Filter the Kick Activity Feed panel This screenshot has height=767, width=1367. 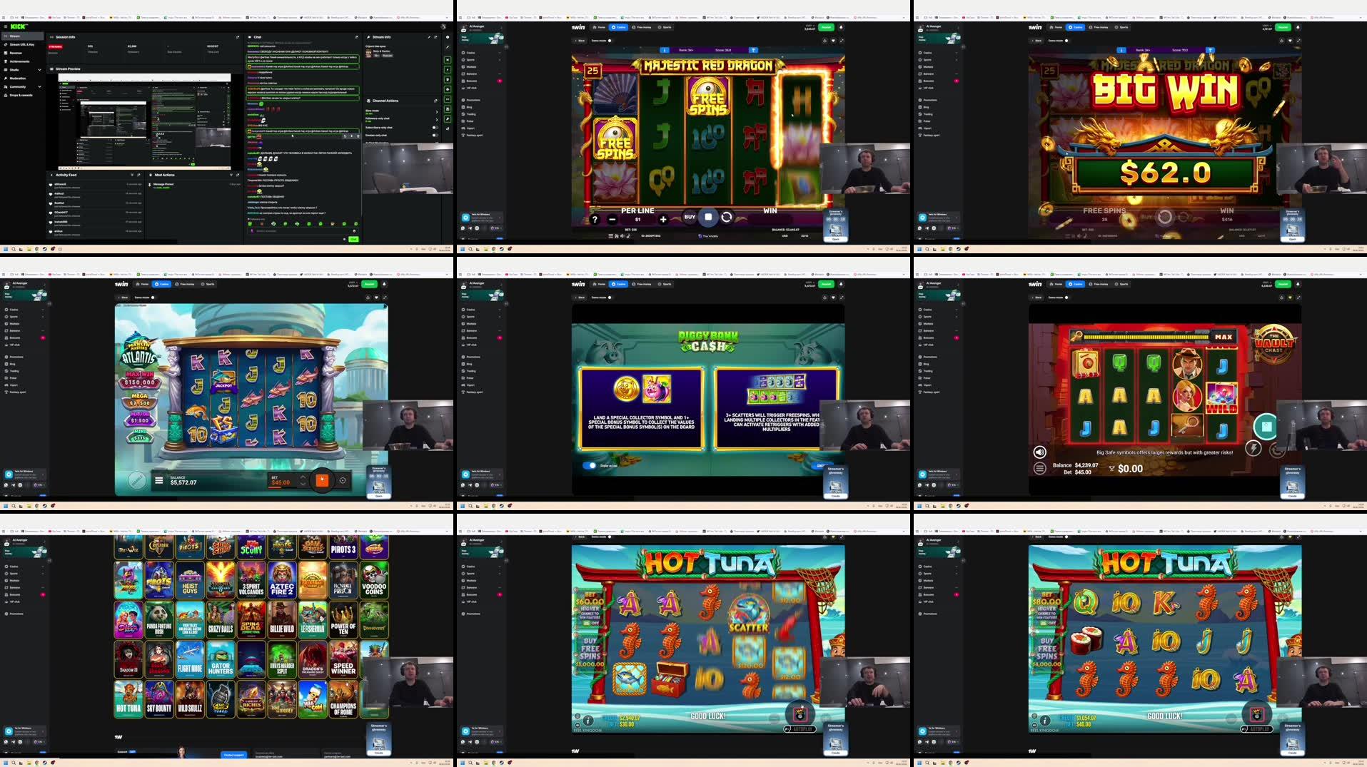coord(133,175)
